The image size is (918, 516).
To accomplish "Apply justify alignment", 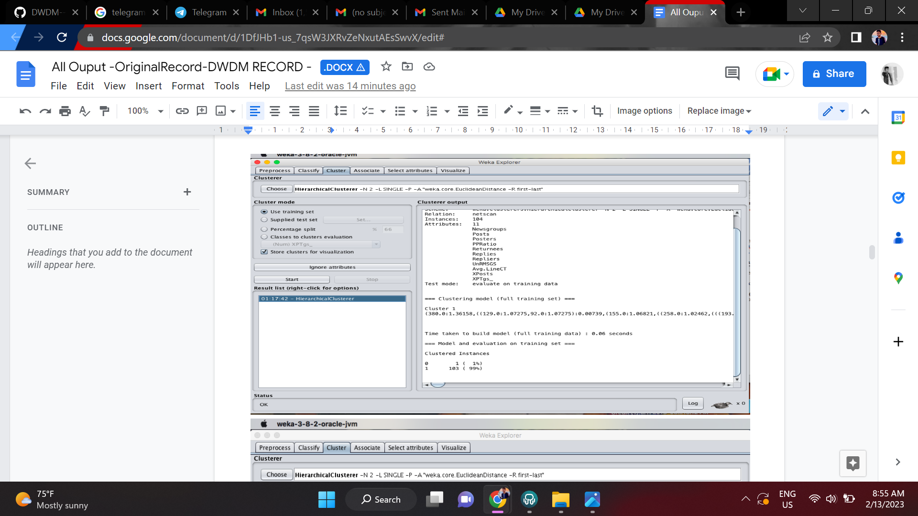I will coord(314,111).
